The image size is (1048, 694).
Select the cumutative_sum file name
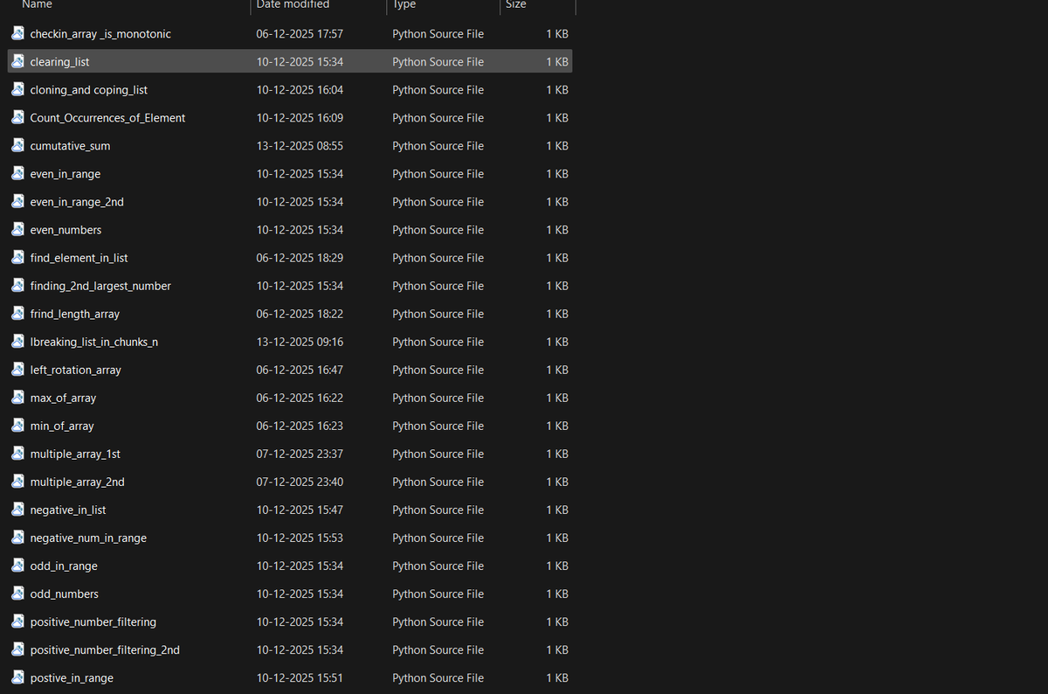point(70,146)
